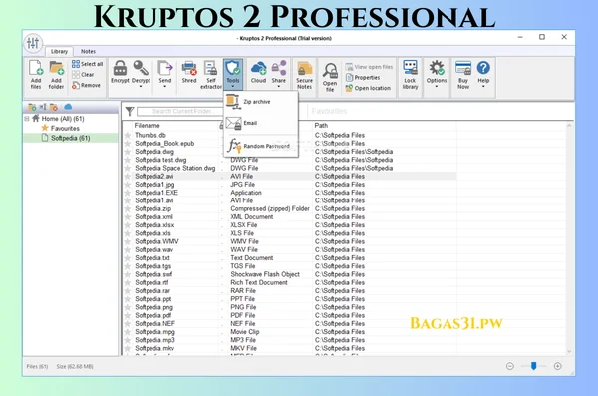
Task: Toggle favourite star for Softpedia2.avi
Action: 127,176
